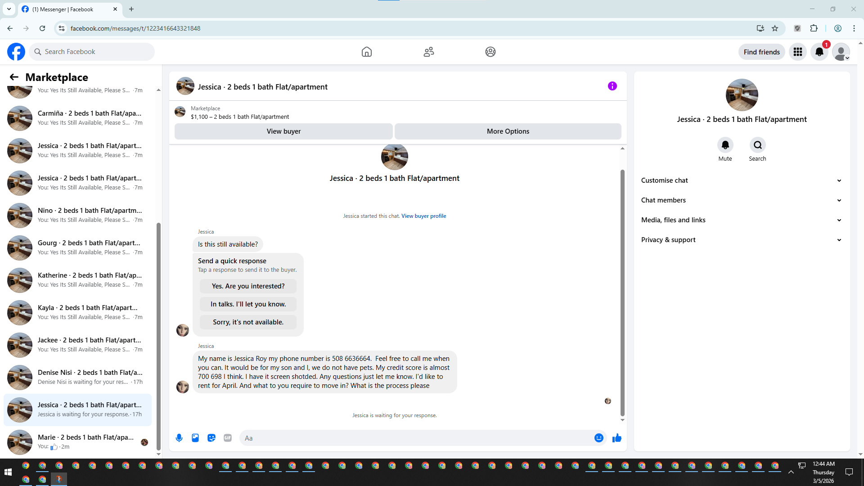Screen dimensions: 864x486
Task: Attach a photo or file
Action: pos(195,438)
